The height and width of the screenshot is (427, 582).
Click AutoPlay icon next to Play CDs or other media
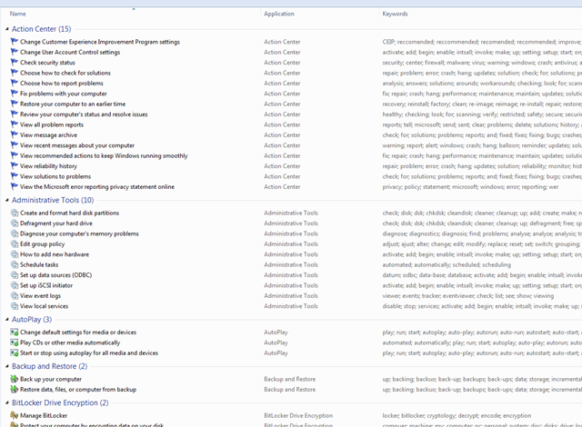tap(15, 343)
